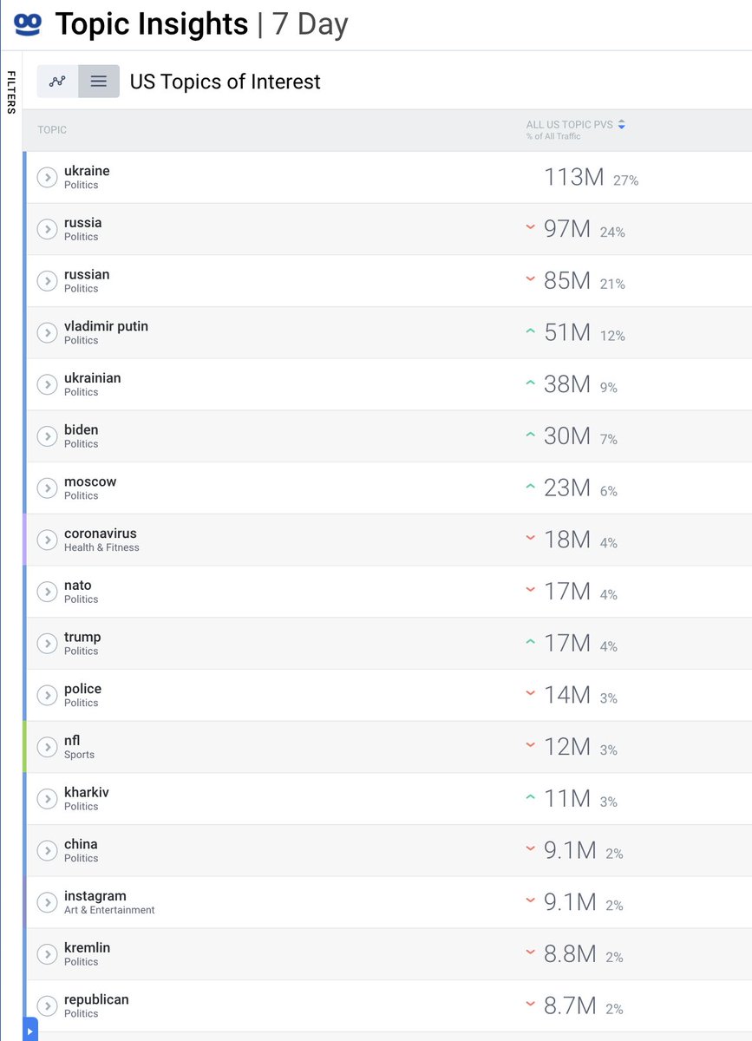Click the kharkiv topic name
752x1041 pixels.
87,792
